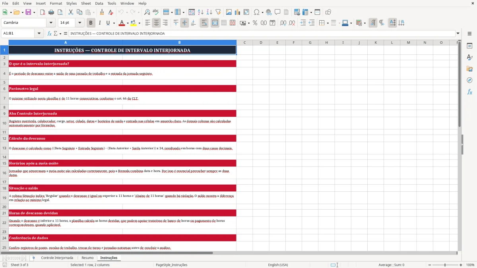
Task: Activate Clone Formatting paintbrush
Action: point(102,12)
